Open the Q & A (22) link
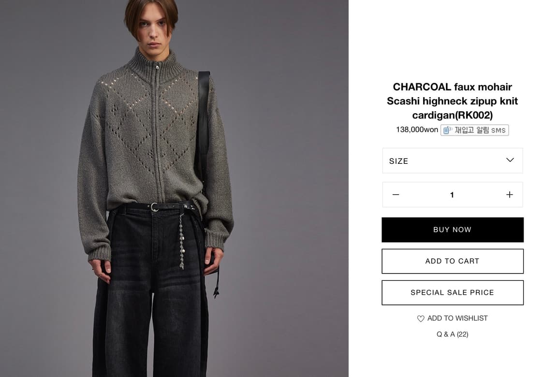This screenshot has width=544, height=377. coord(453,334)
